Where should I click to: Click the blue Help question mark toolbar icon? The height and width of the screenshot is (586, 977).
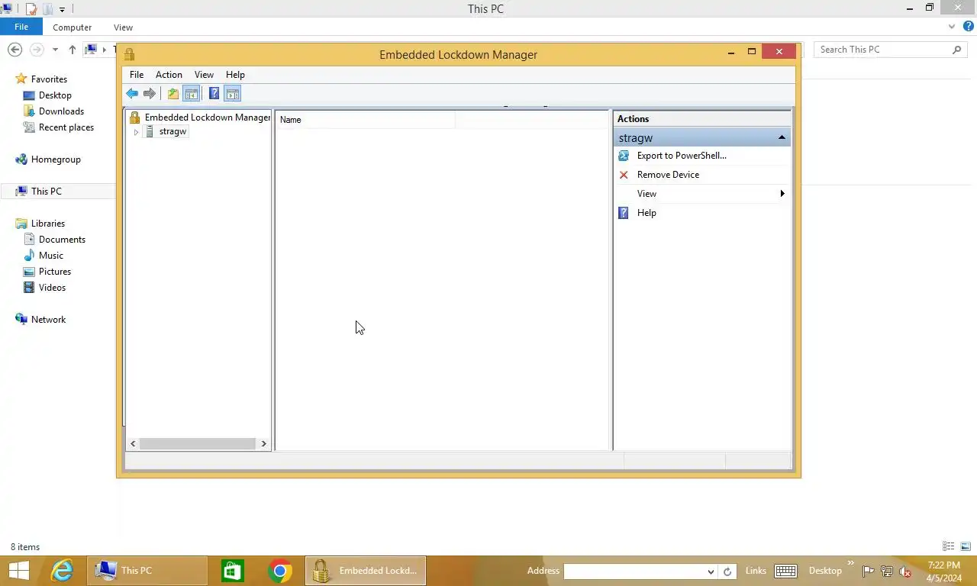[214, 94]
